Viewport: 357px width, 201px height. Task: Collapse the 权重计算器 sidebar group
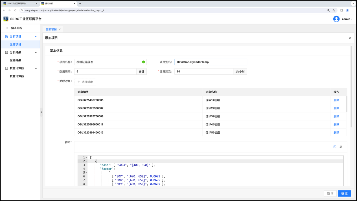point(36,68)
